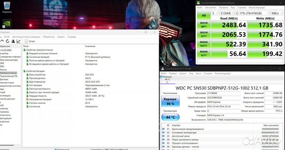
Task: Click the 2483.64 sequential read result
Action: tap(229, 25)
